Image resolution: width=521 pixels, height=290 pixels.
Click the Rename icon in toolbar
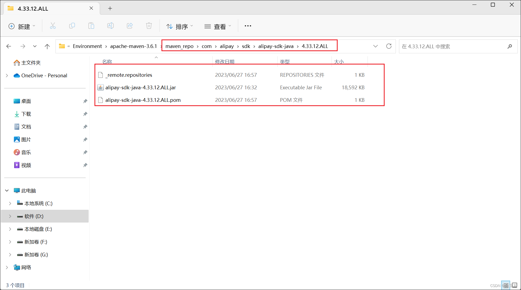(x=110, y=26)
